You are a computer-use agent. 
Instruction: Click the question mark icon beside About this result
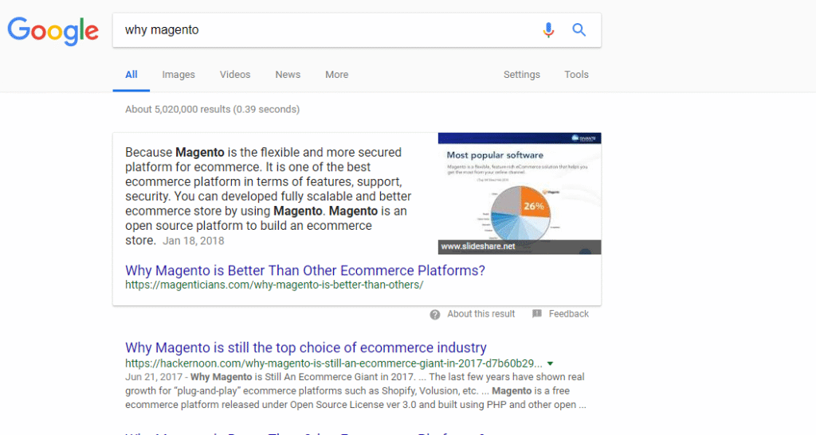pos(435,315)
